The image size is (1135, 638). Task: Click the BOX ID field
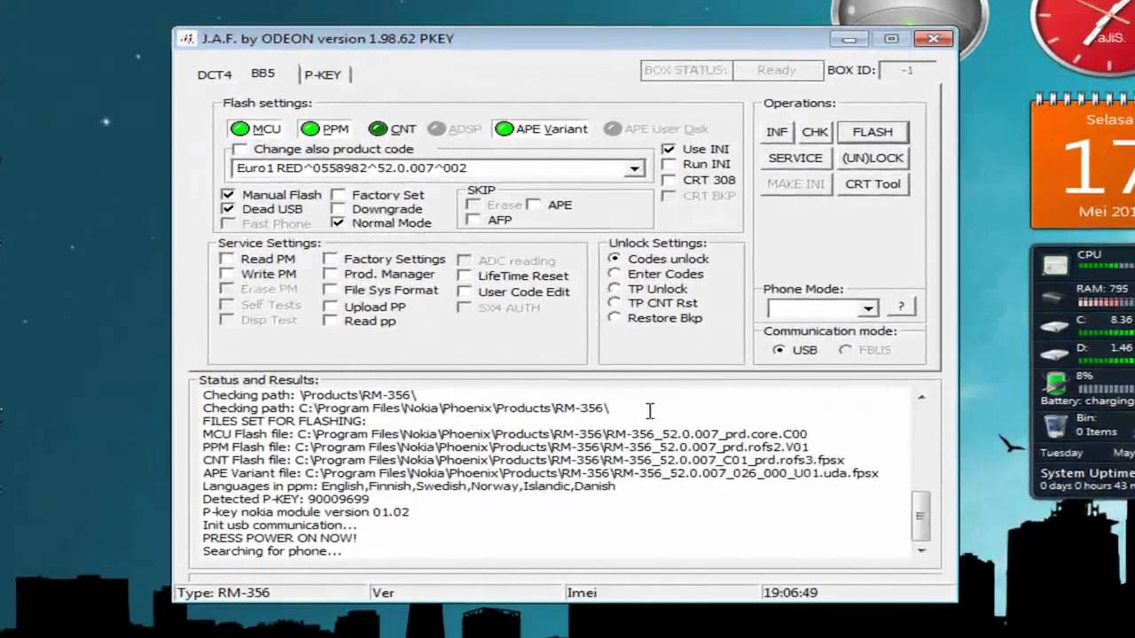pyautogui.click(x=906, y=70)
